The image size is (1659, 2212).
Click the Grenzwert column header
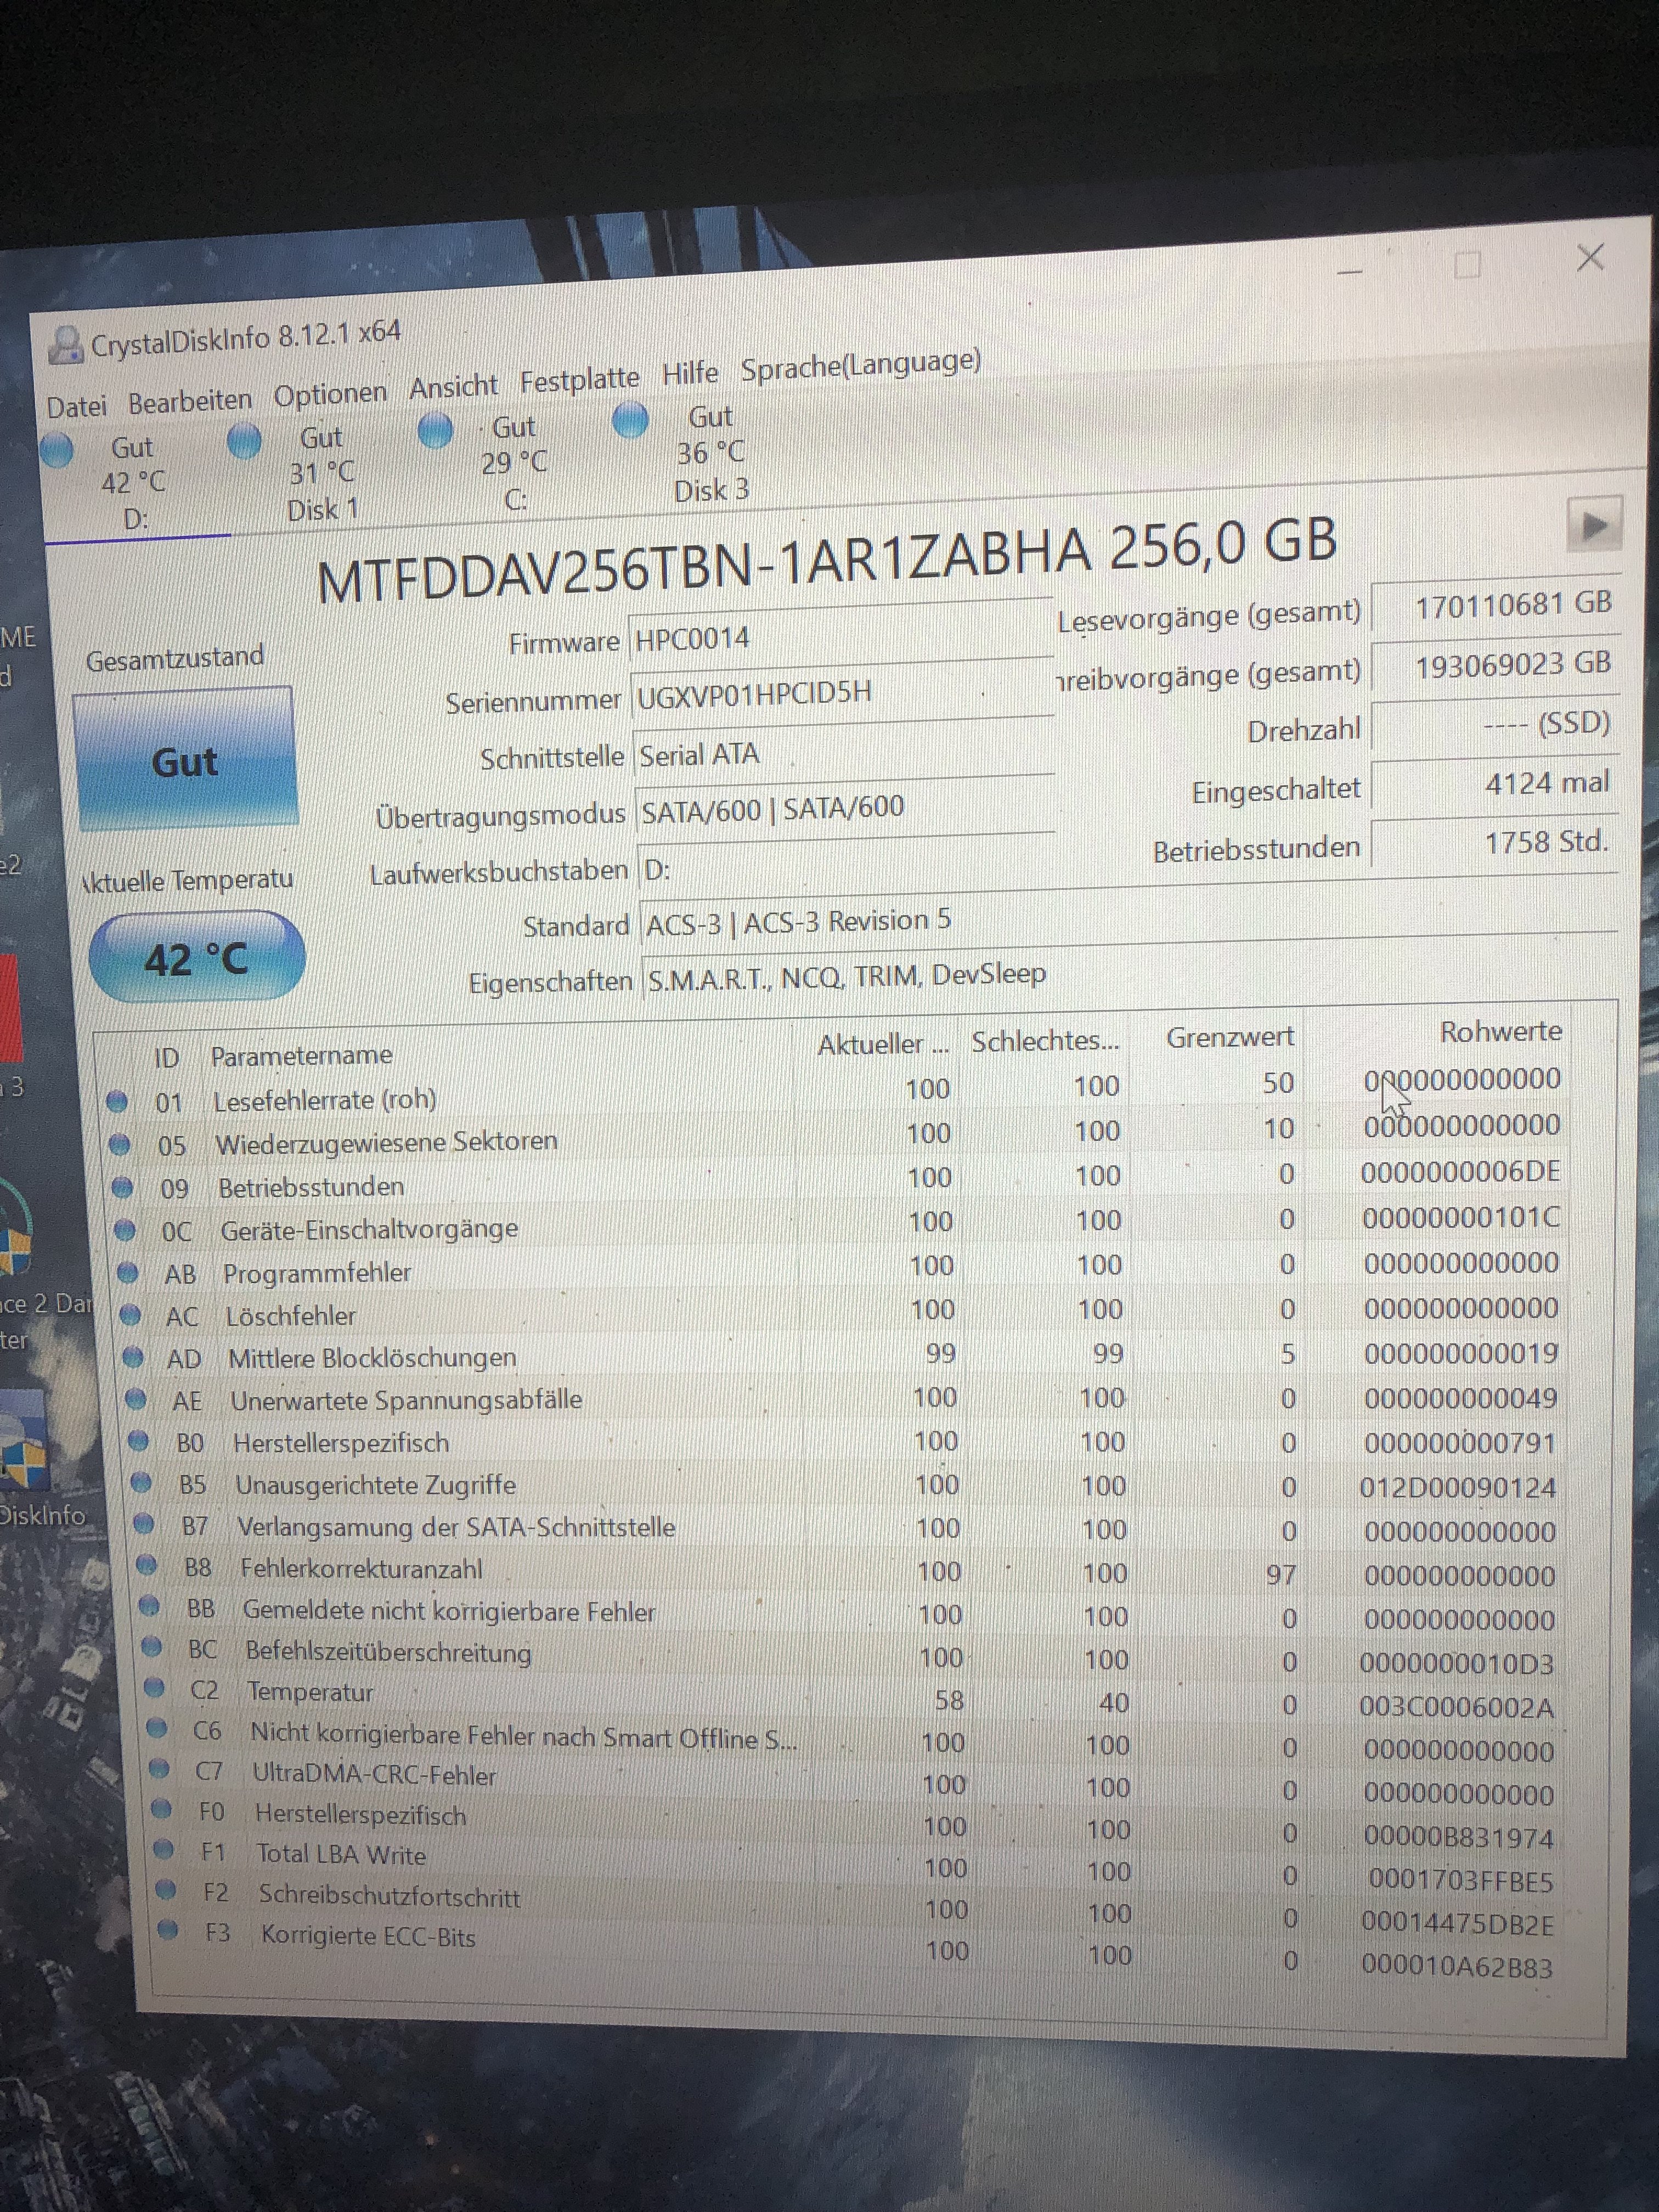(x=1230, y=1037)
